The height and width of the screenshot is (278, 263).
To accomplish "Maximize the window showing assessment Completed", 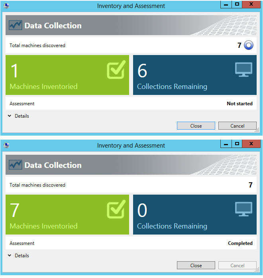I will (237, 144).
